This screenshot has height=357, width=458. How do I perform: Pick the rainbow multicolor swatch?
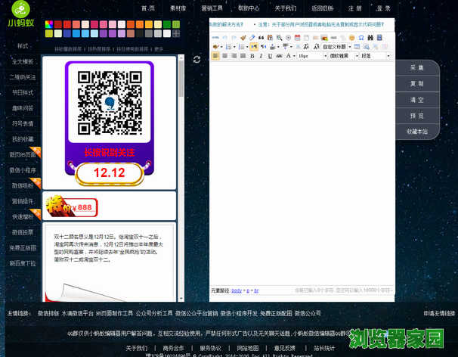pyautogui.click(x=49, y=24)
